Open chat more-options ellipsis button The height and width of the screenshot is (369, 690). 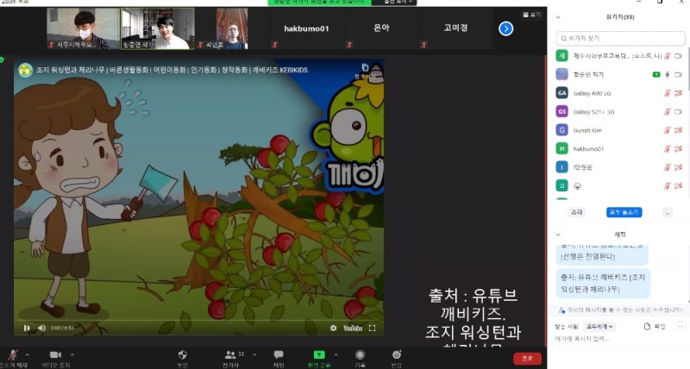click(681, 327)
